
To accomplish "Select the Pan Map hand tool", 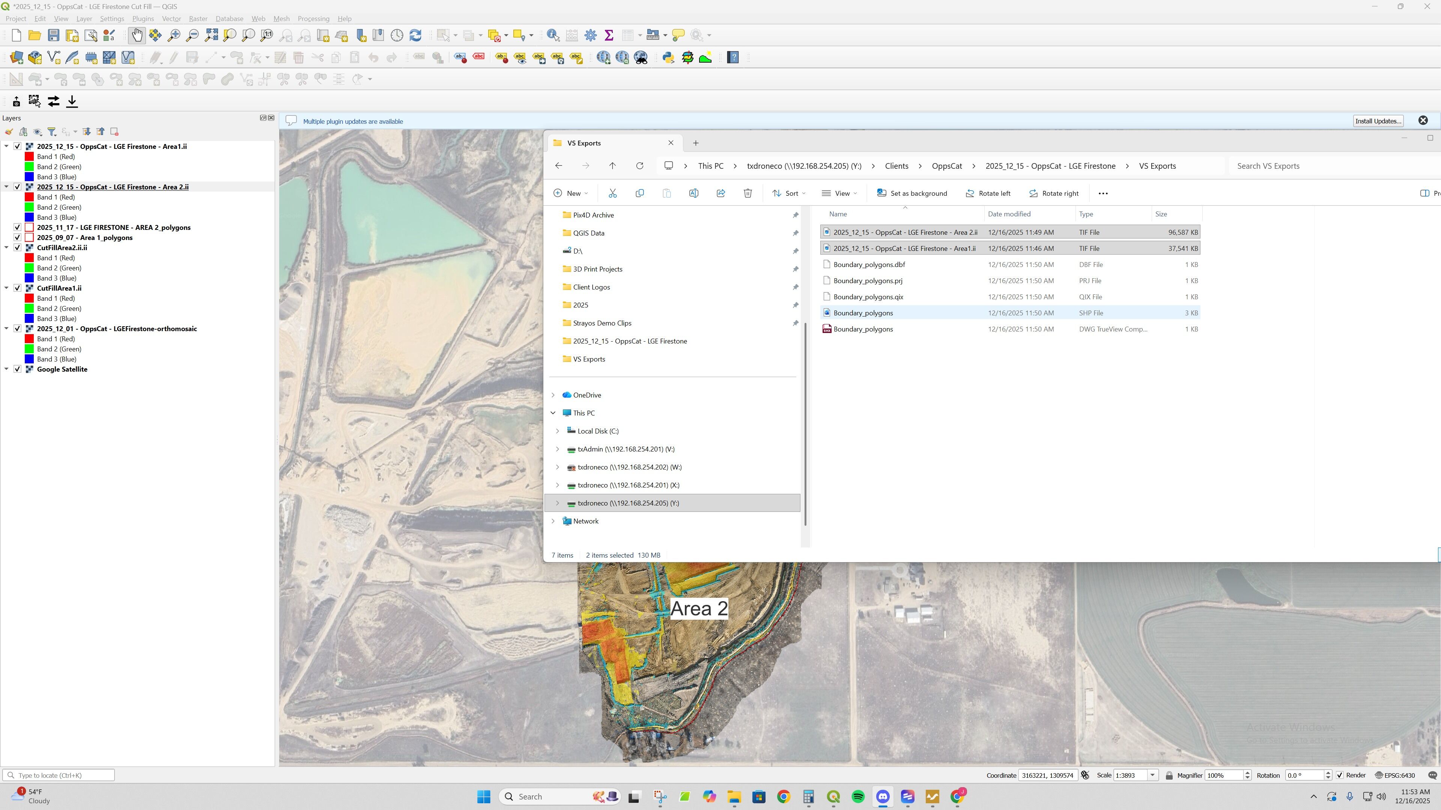I will [137, 35].
